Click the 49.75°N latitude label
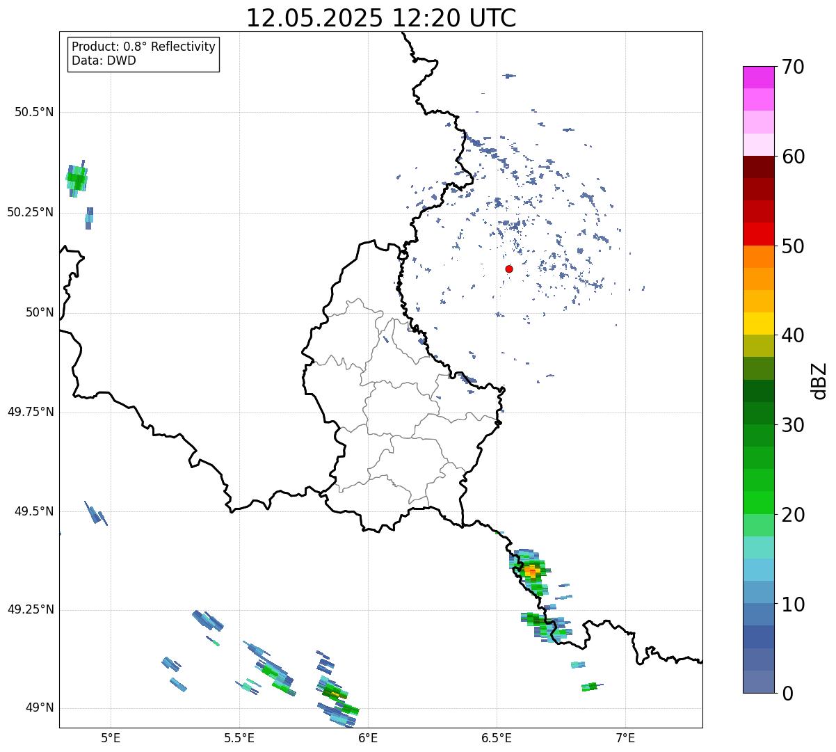 [x=31, y=412]
